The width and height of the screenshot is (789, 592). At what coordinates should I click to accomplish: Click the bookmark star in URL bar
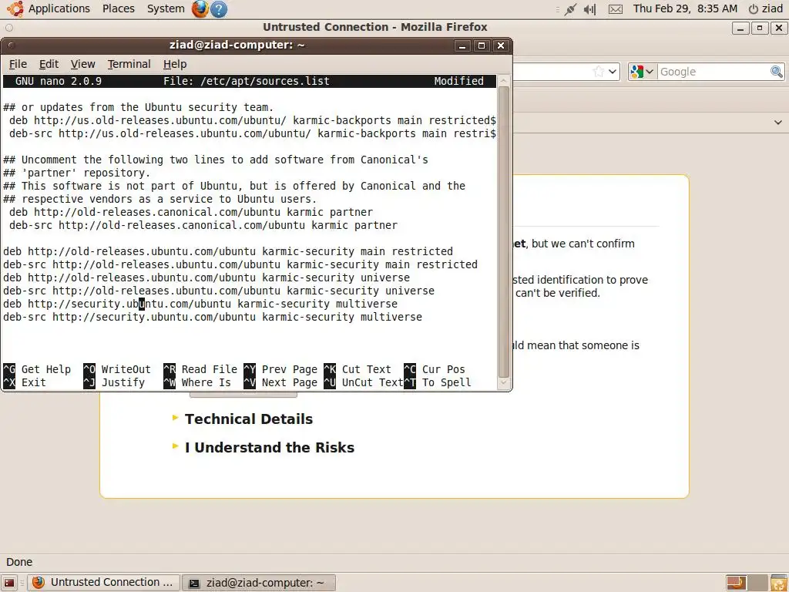(598, 72)
